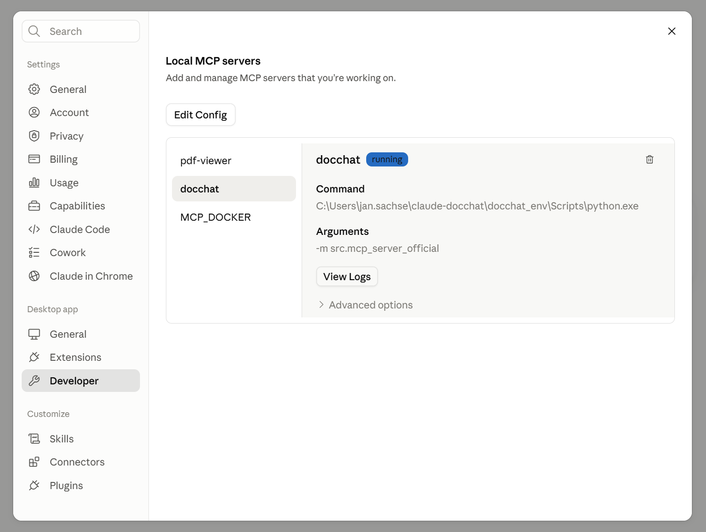706x532 pixels.
Task: Click the Connectors blocks icon
Action: pos(34,462)
